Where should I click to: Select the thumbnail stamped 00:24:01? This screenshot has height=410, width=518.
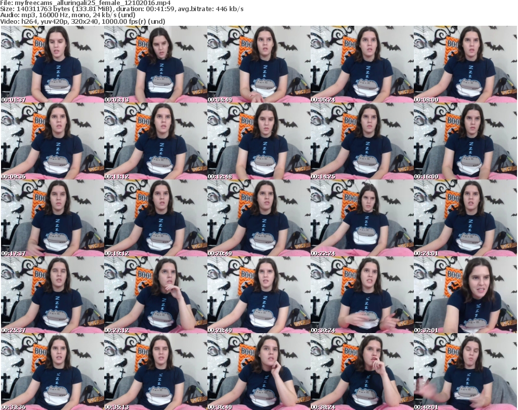[x=465, y=218]
